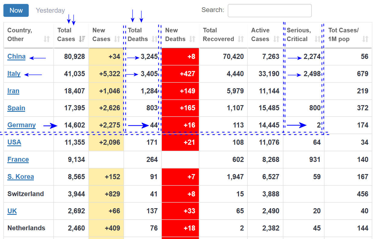
Task: Click S. Korea's total recovered value 1,947
Action: click(236, 177)
